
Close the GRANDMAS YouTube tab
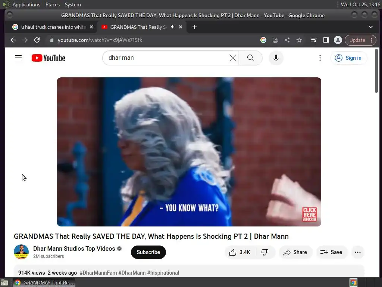[x=181, y=27]
